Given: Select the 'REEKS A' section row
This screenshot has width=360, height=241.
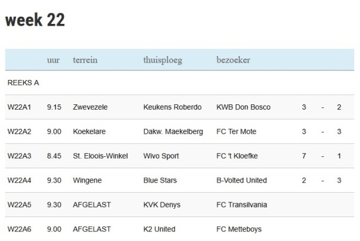Looking at the screenshot, I should pos(179,83).
